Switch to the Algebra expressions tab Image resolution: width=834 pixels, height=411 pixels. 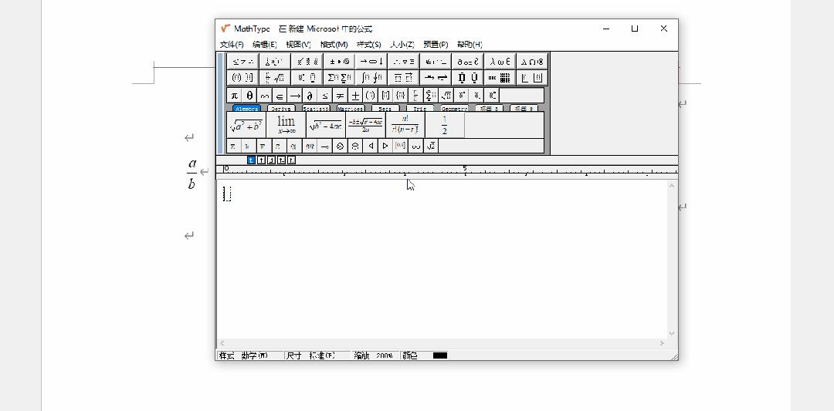[247, 108]
